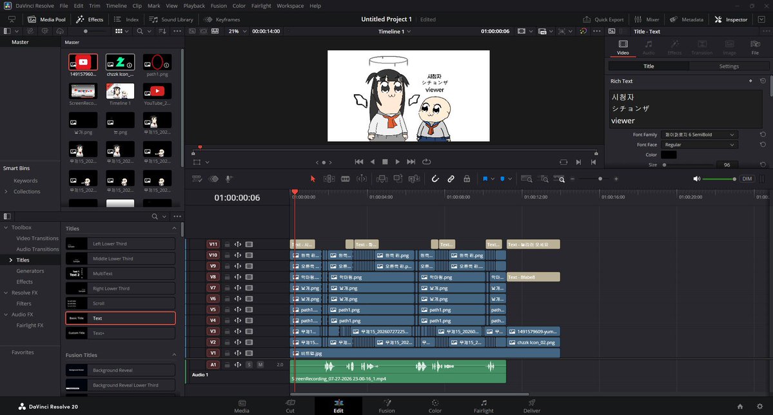Click the black text Color swatch
Image resolution: width=773 pixels, height=415 pixels.
point(669,155)
